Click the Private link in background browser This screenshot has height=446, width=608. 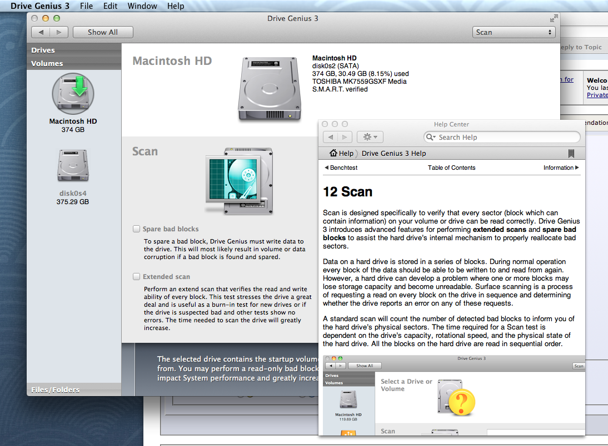point(597,95)
